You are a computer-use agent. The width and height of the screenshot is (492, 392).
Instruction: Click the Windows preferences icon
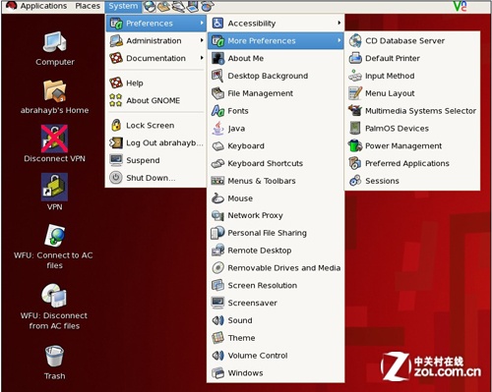[217, 372]
